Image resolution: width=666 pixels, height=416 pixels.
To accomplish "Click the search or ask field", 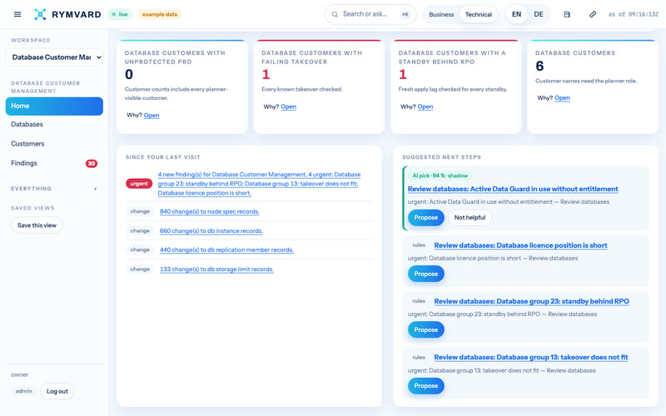I will [370, 14].
